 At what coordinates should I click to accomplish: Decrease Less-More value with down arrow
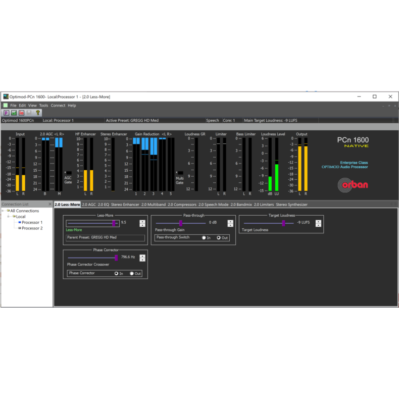pos(142,225)
